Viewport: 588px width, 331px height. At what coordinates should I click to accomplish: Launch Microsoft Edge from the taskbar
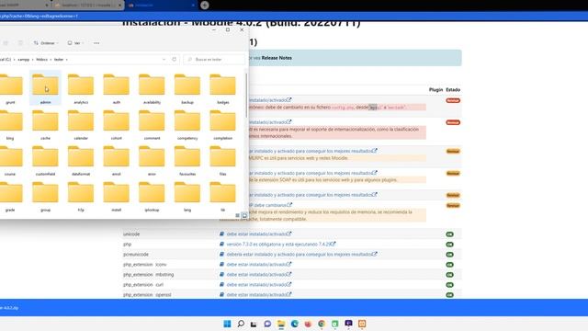coord(295,324)
